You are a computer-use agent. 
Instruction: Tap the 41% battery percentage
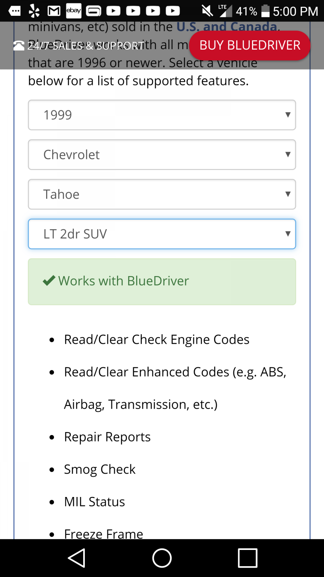246,11
